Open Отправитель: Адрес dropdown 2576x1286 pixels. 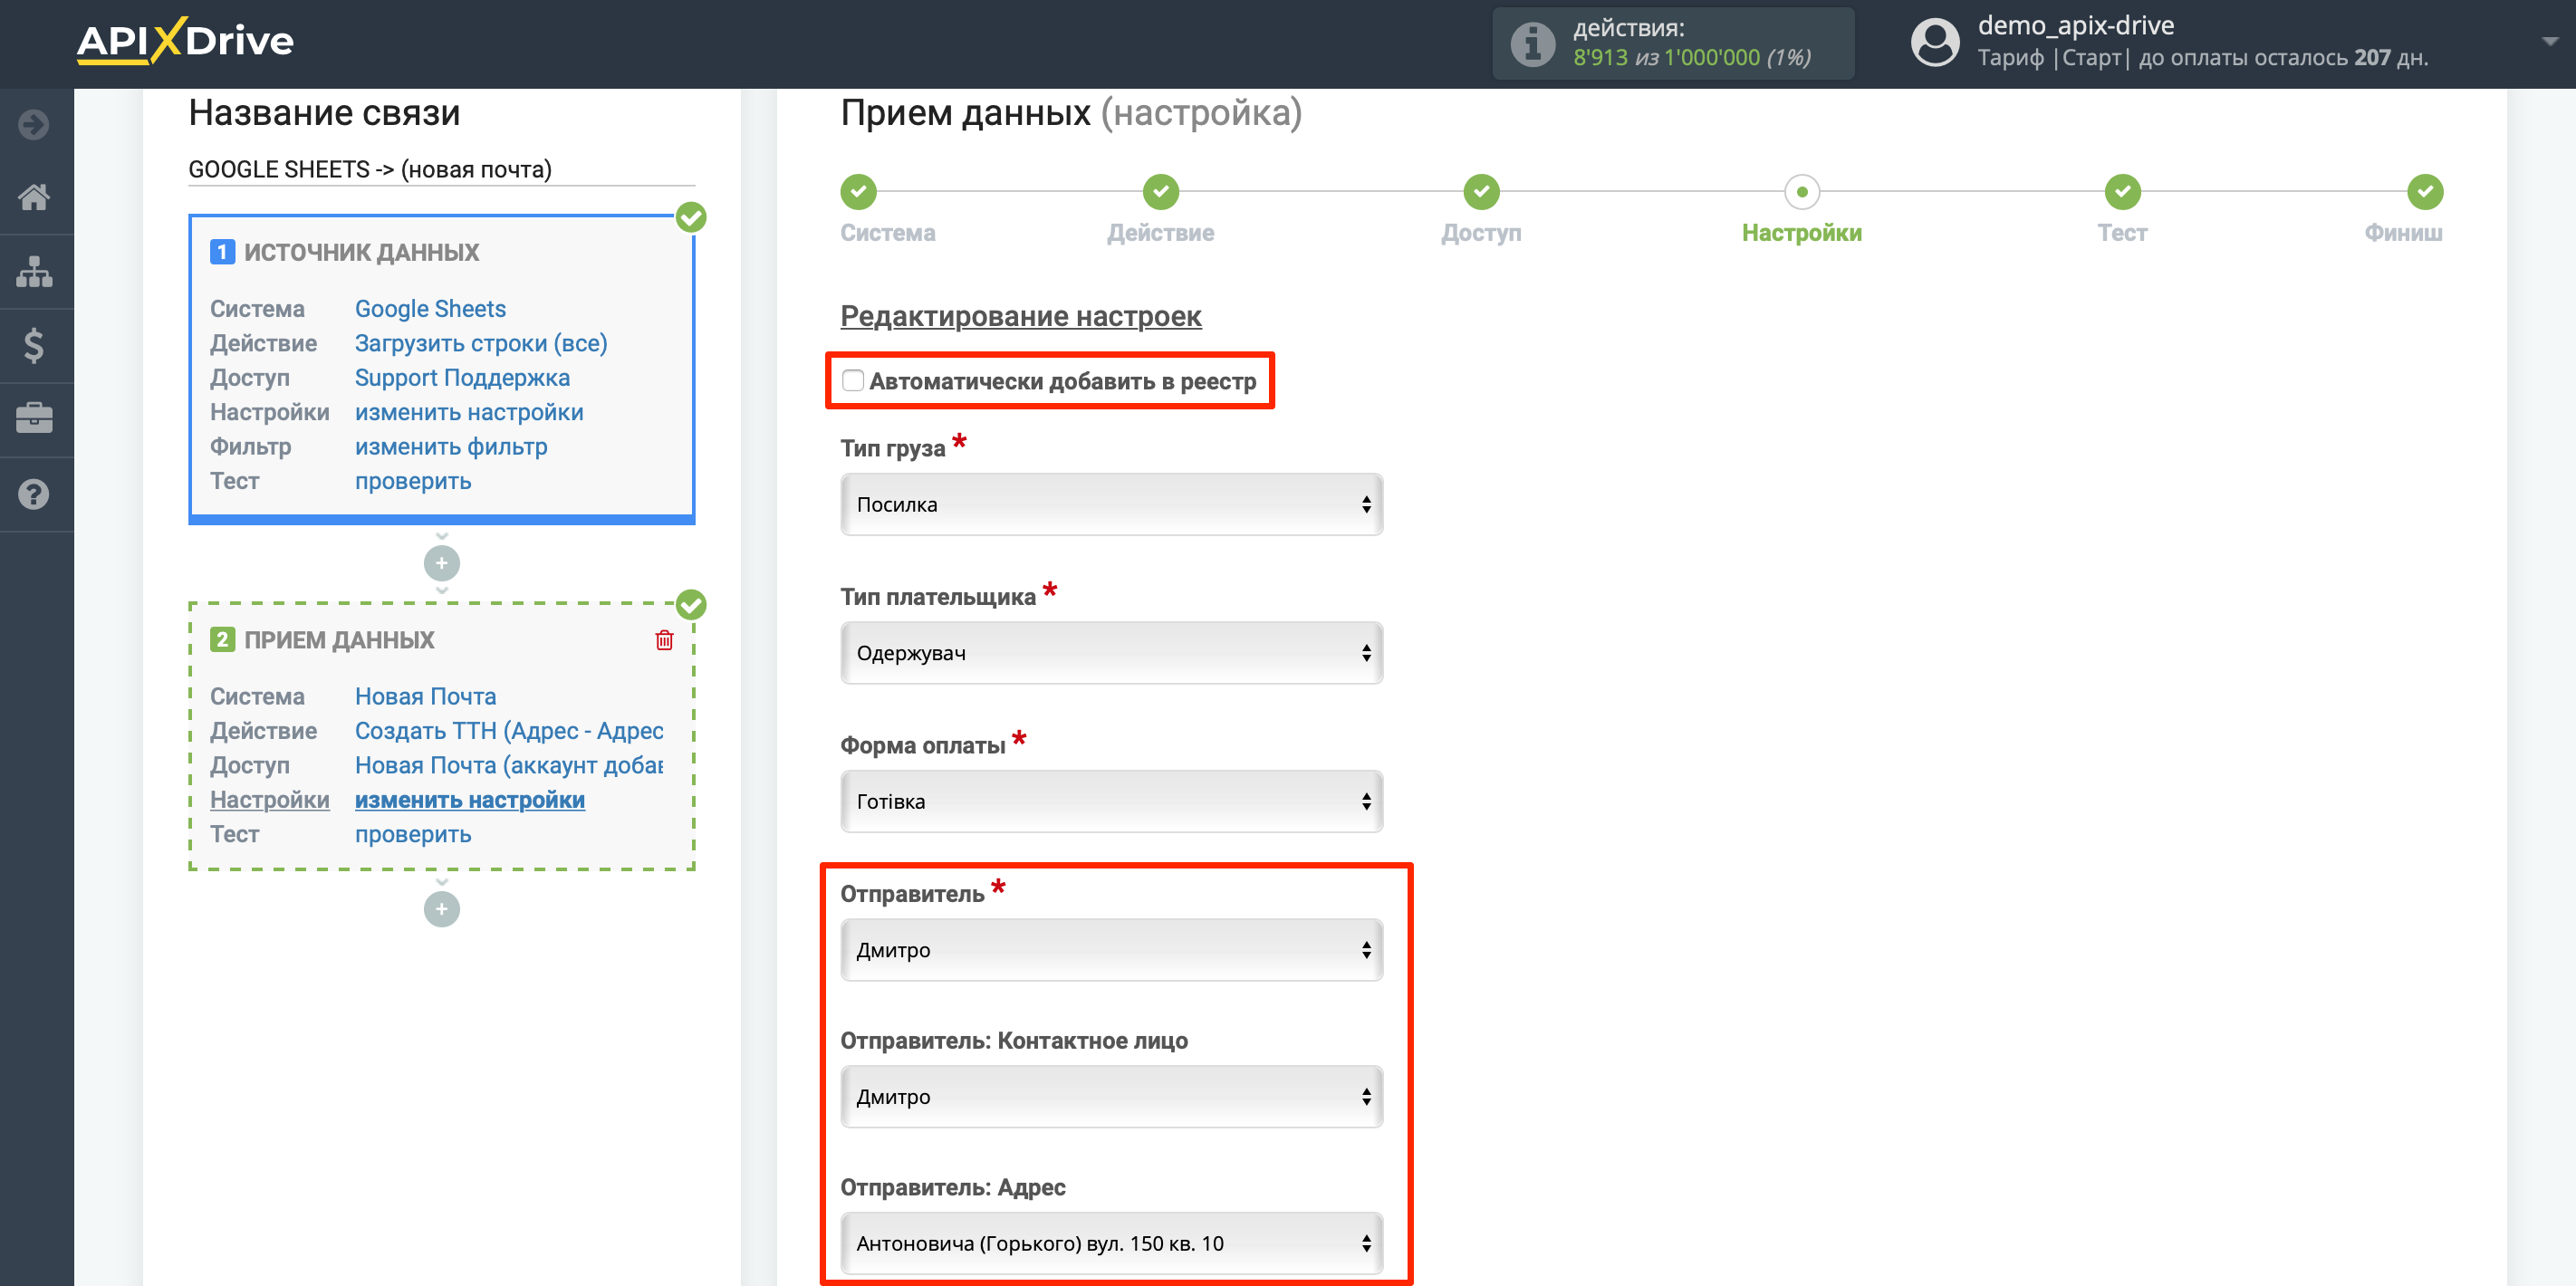click(1111, 1243)
